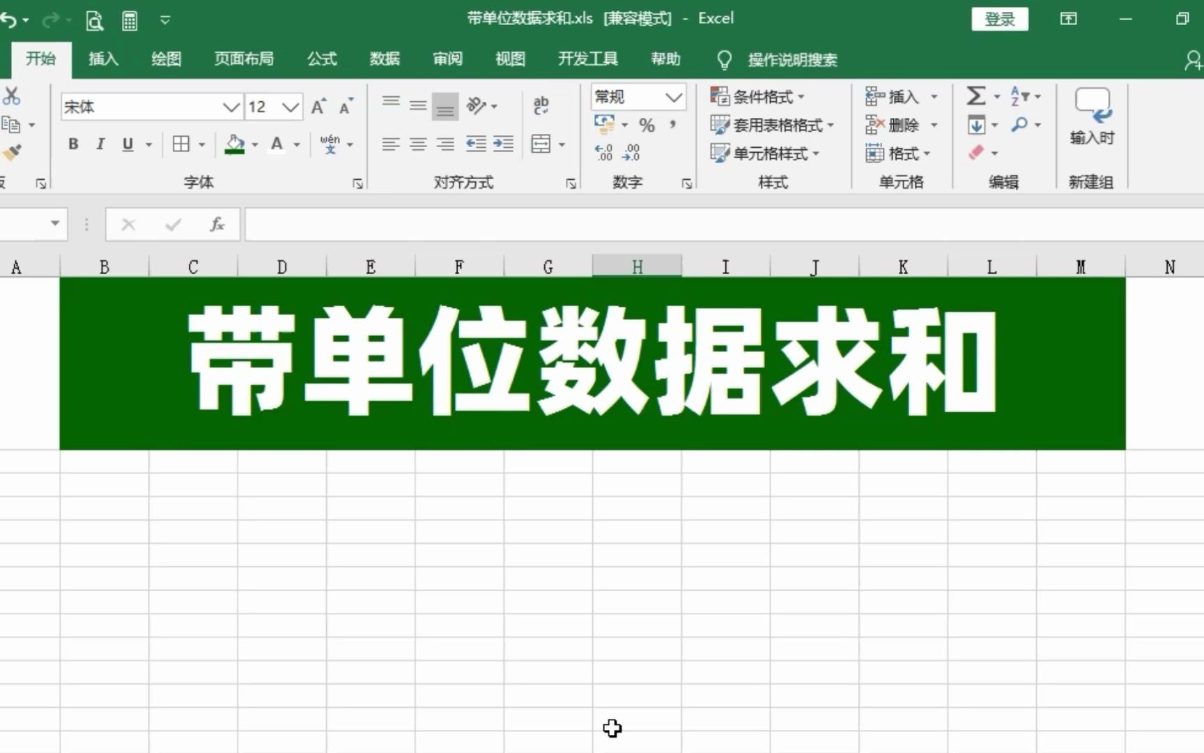
Task: Toggle Bold formatting
Action: click(73, 144)
